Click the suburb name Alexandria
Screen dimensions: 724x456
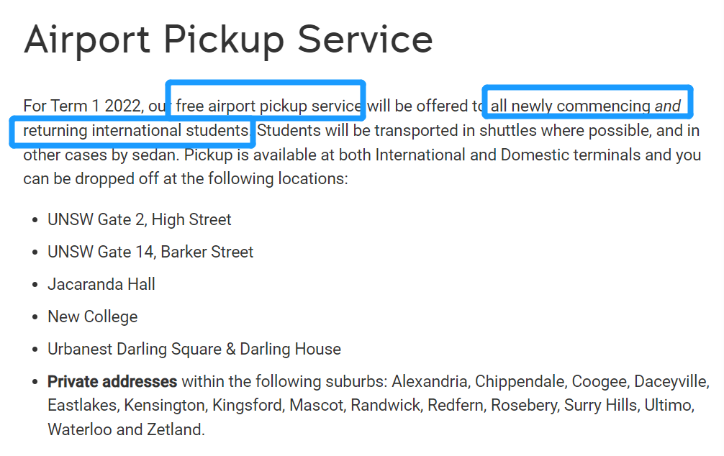click(430, 381)
